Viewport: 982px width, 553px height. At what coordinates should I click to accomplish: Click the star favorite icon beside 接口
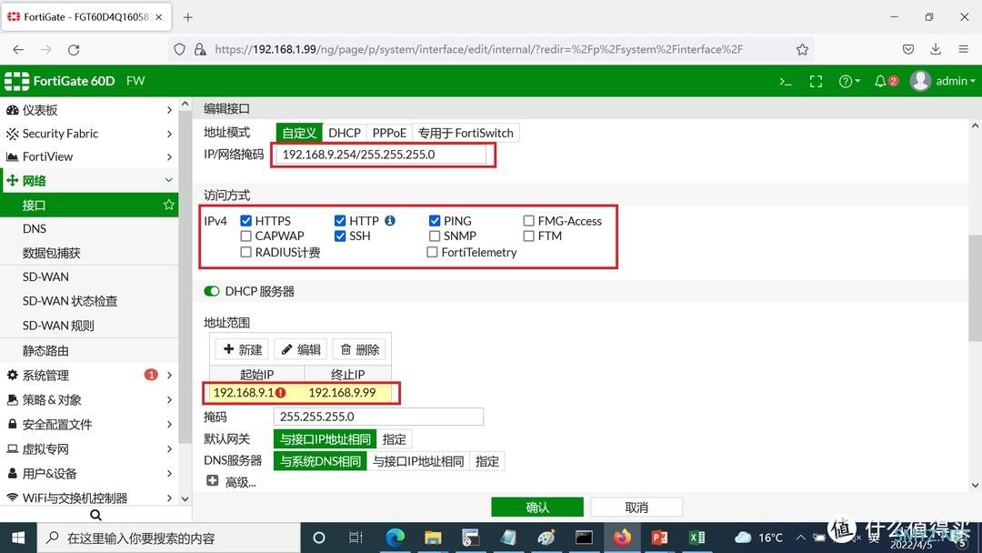click(x=168, y=205)
